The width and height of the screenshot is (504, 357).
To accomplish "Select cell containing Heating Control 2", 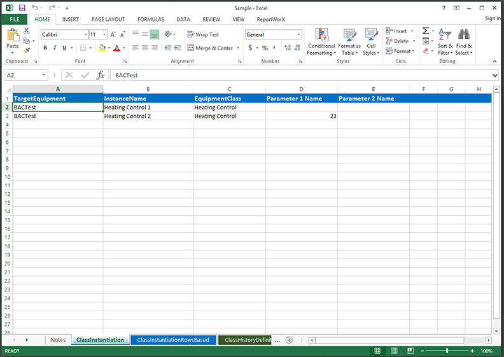I will [x=148, y=116].
